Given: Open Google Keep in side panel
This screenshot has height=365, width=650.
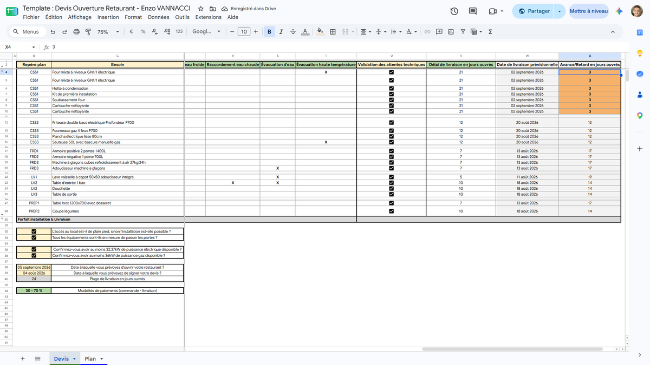Looking at the screenshot, I should 640,53.
